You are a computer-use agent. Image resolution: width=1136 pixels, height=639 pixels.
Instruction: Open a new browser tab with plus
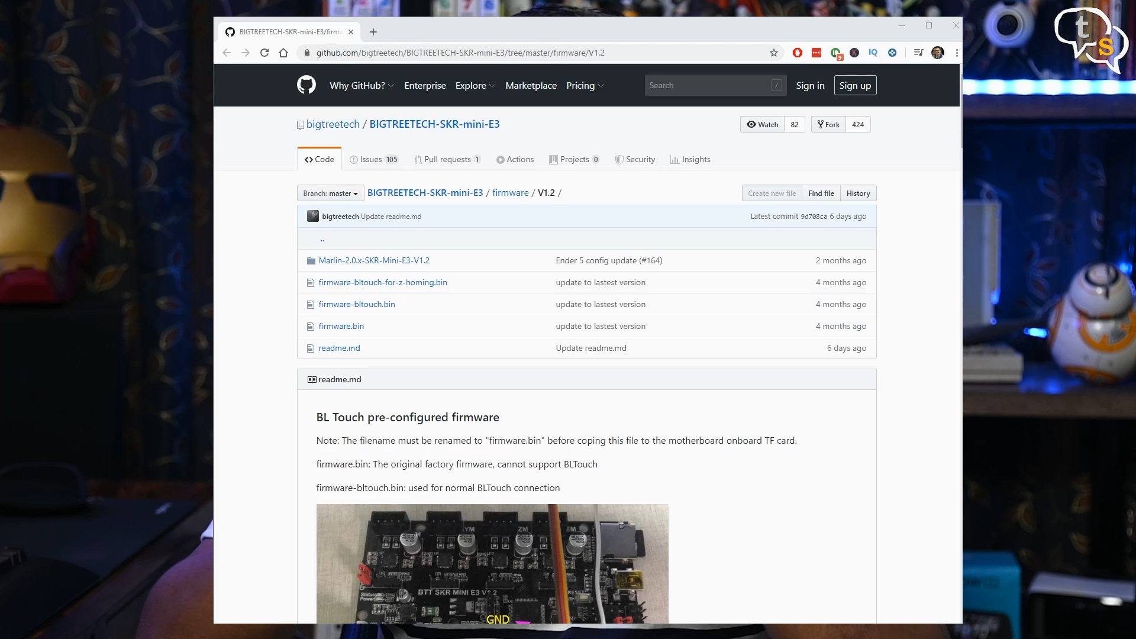373,32
